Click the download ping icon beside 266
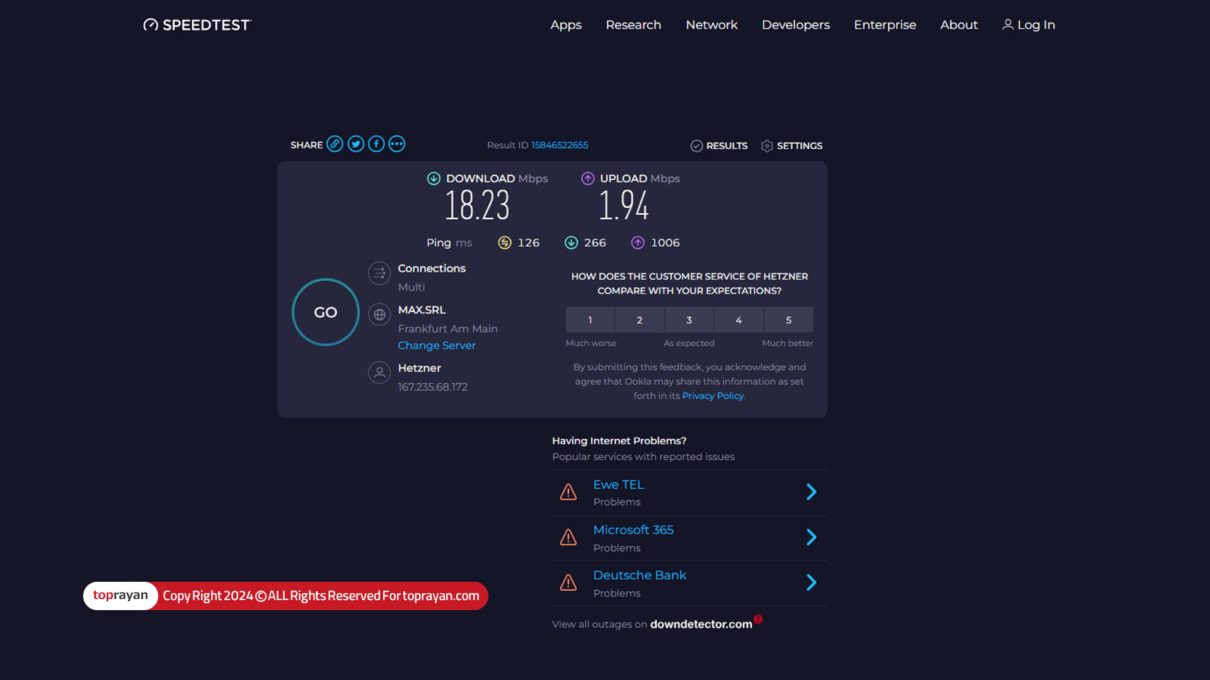 coord(572,243)
